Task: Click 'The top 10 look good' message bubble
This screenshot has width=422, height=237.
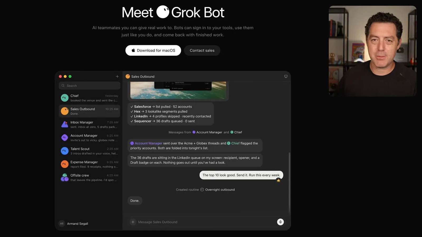Action: coord(241,175)
